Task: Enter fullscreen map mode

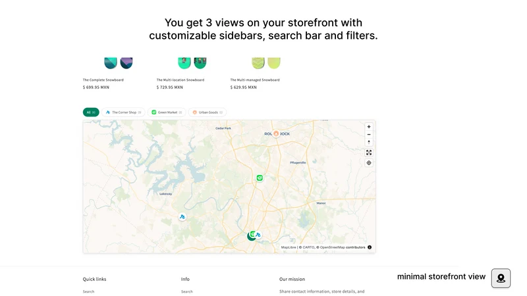Action: point(369,153)
